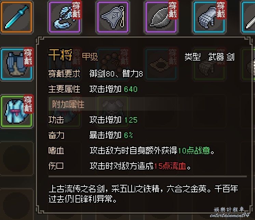Select the dimmed diamond-shaped item behind tooltip
Image resolution: width=255 pixels, height=220 pixels.
point(161,64)
